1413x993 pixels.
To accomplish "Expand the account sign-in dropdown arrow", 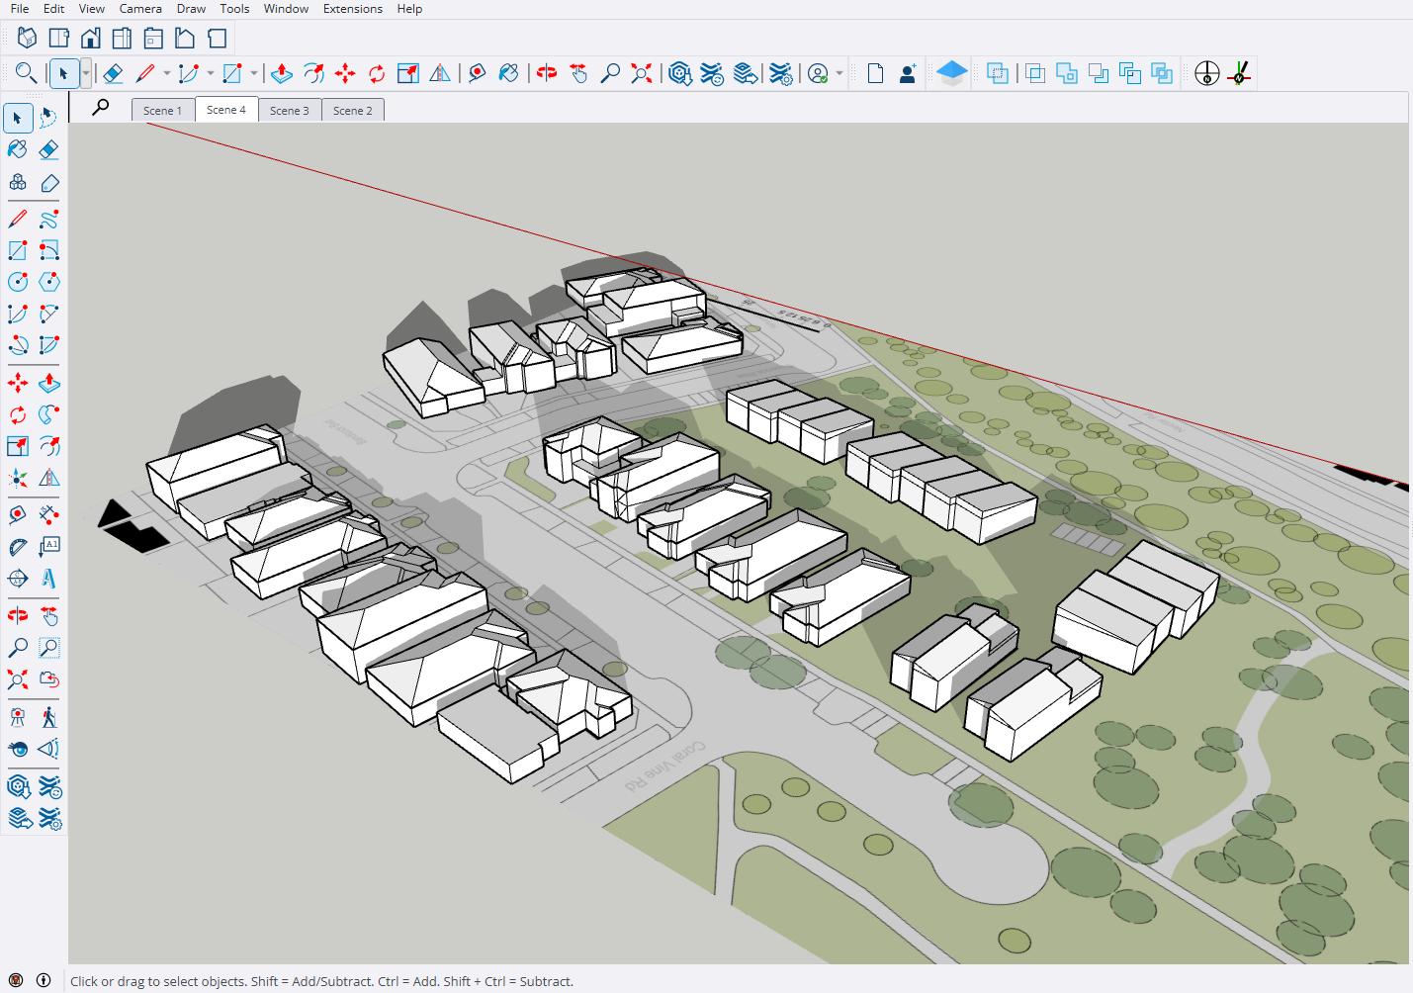I will coord(839,73).
